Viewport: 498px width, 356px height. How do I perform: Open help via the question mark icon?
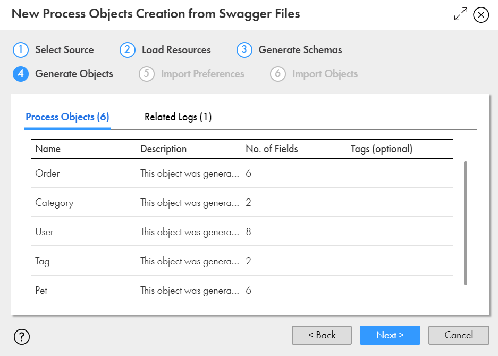click(x=22, y=337)
